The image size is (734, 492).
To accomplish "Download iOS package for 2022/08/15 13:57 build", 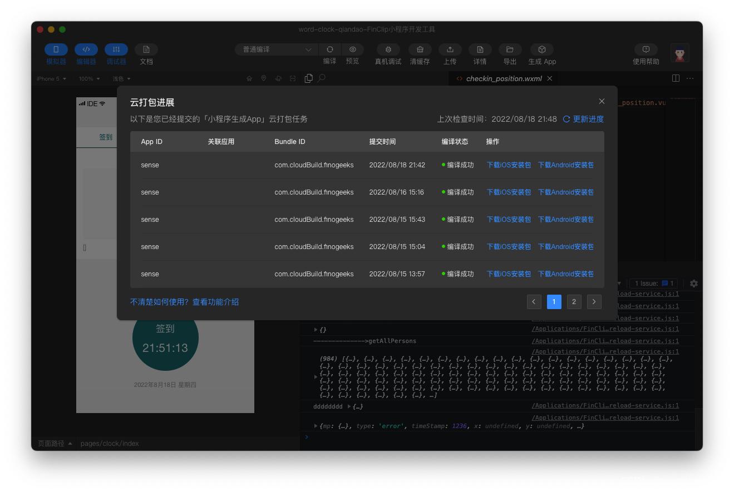I will (x=509, y=274).
